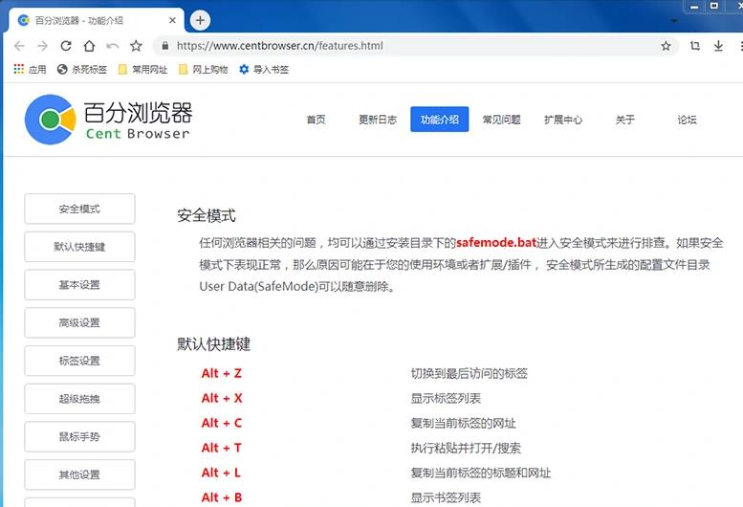Go back with the browser back arrow
Viewport: 743px width, 507px height.
point(19,46)
